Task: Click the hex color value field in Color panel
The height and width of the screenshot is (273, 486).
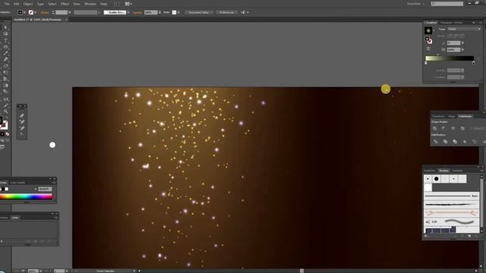Action: 45,189
